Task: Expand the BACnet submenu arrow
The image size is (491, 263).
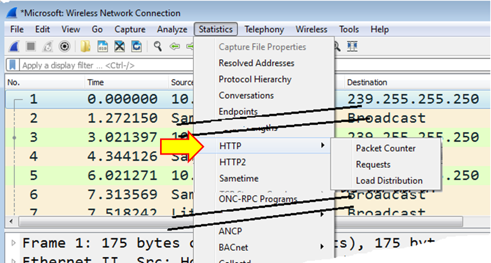Action: (x=322, y=247)
